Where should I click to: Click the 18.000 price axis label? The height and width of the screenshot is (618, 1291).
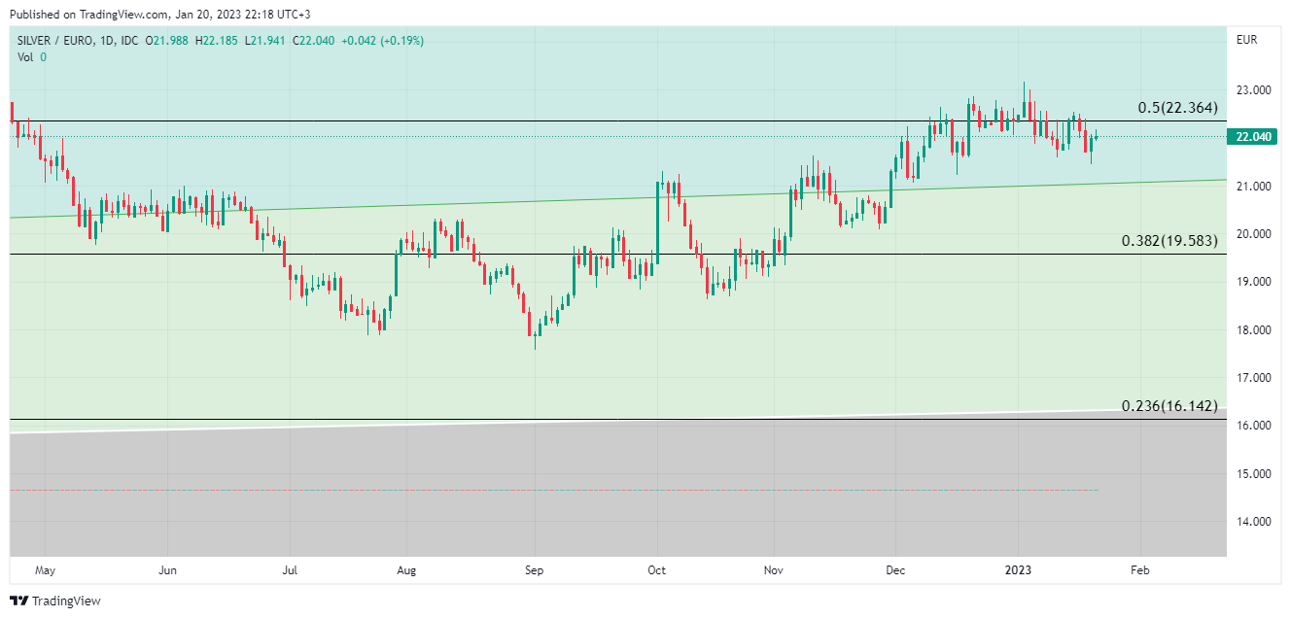[1253, 330]
